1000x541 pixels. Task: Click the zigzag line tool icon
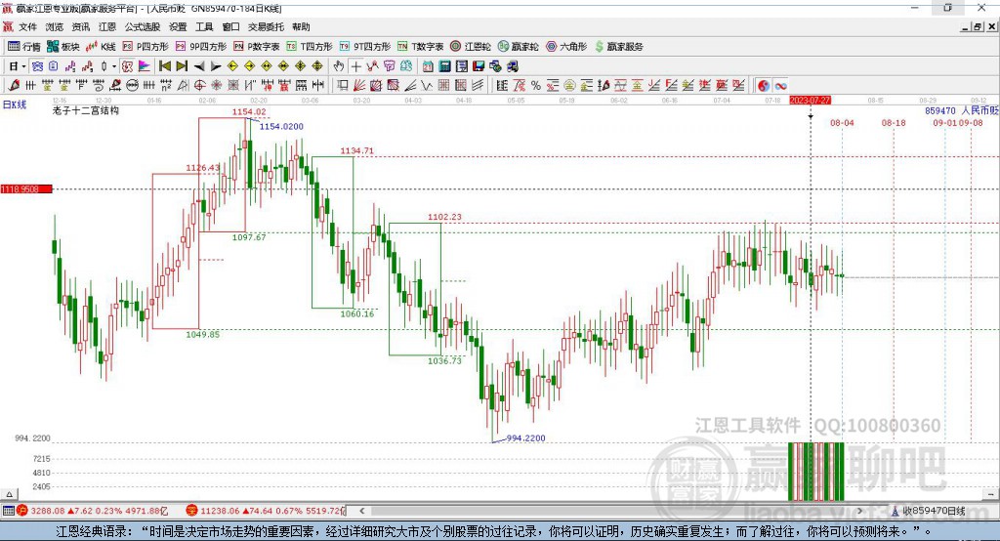pos(427,86)
